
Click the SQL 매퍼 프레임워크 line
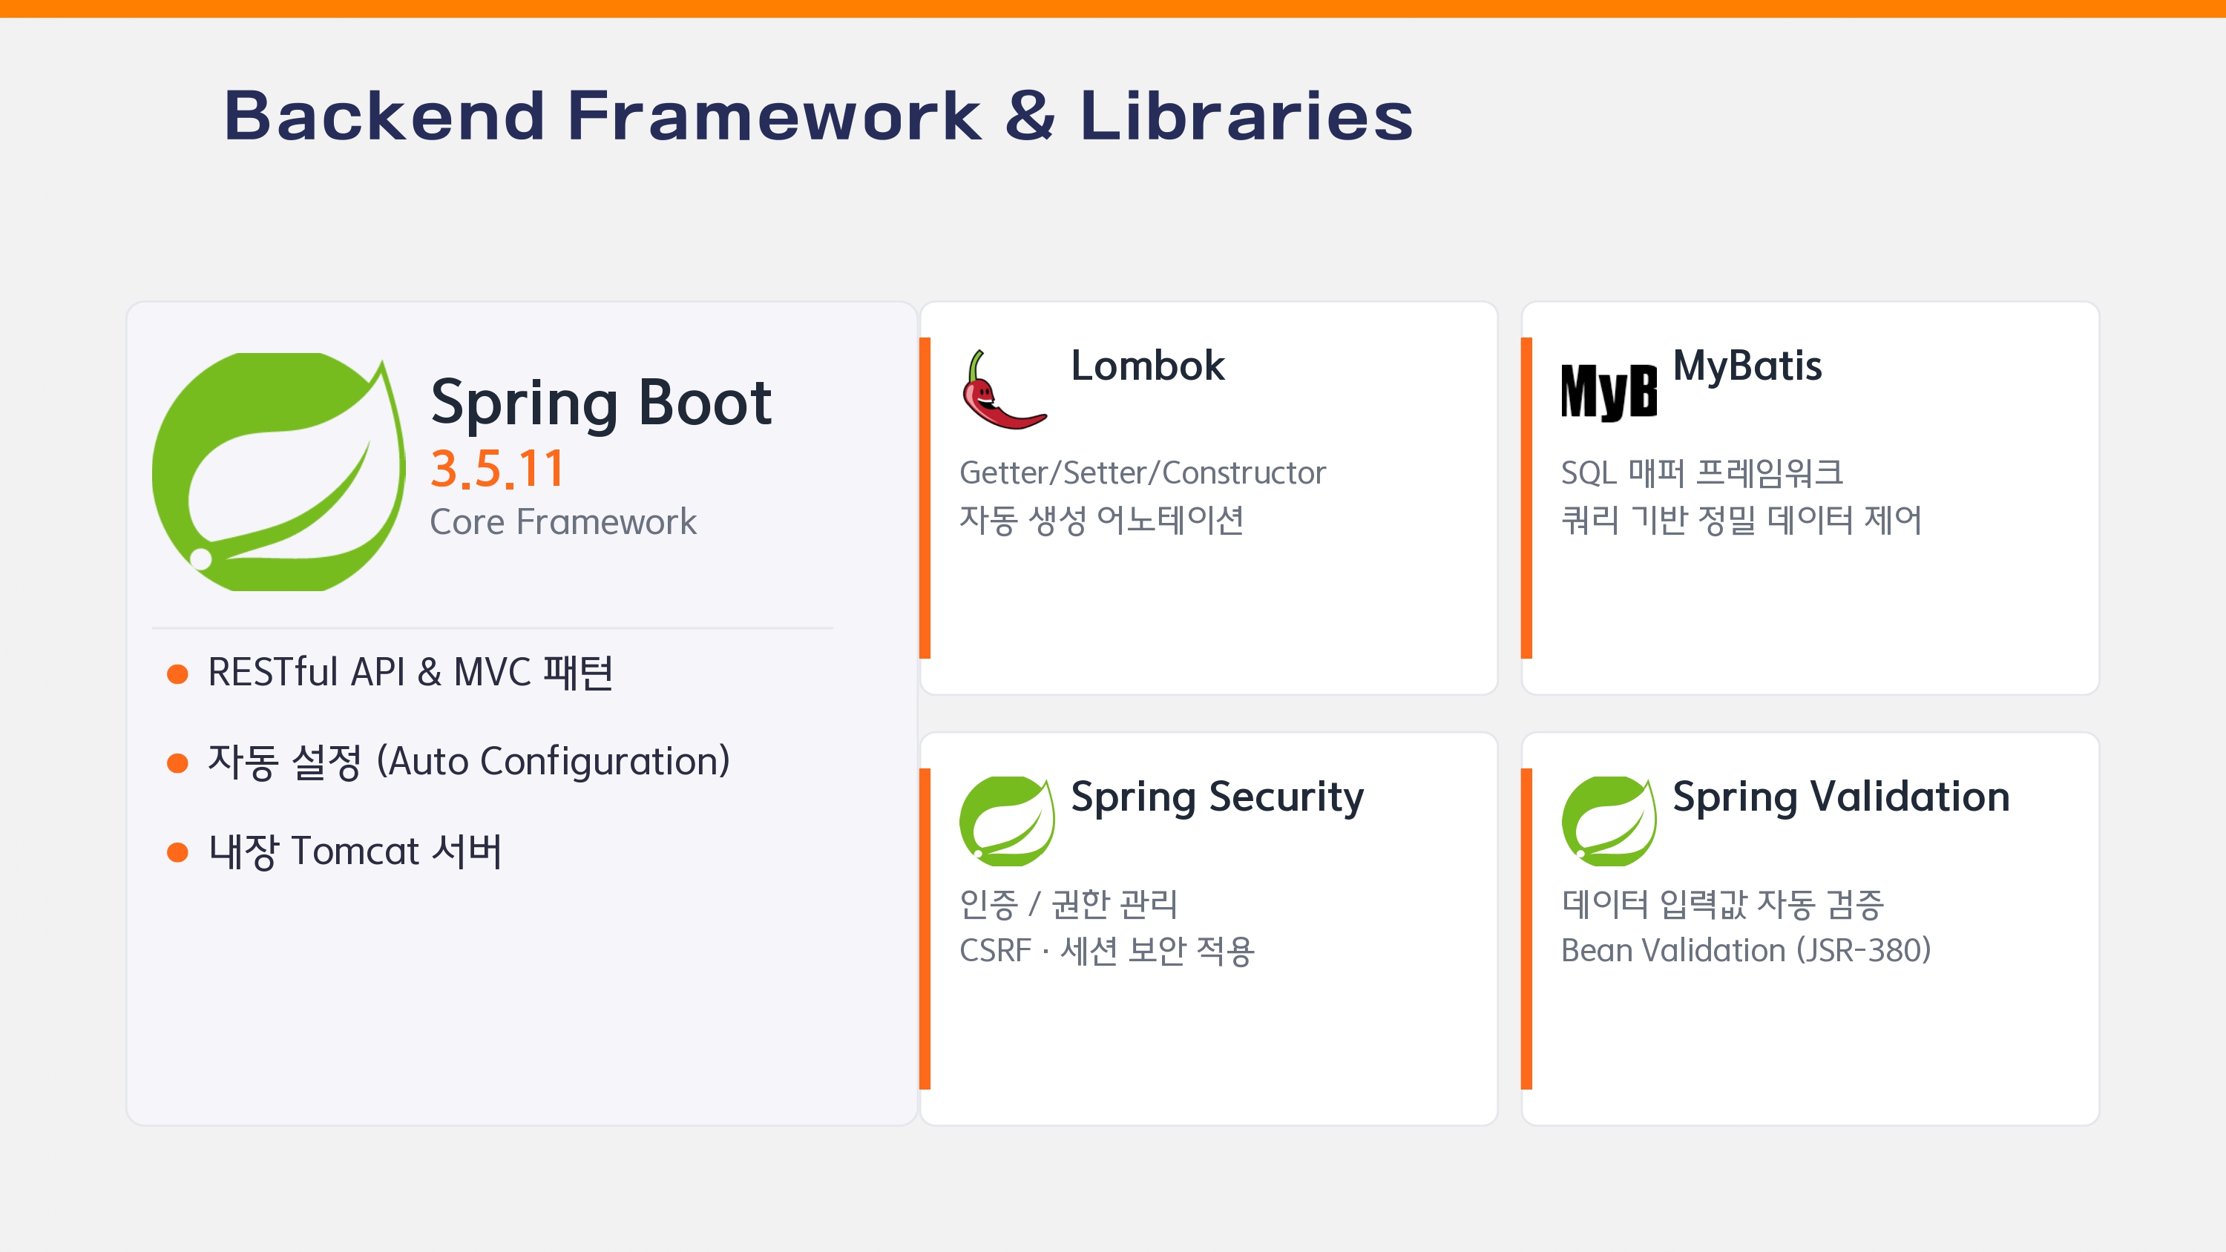[x=1702, y=472]
